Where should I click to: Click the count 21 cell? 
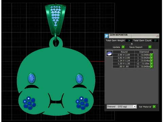[138, 66]
